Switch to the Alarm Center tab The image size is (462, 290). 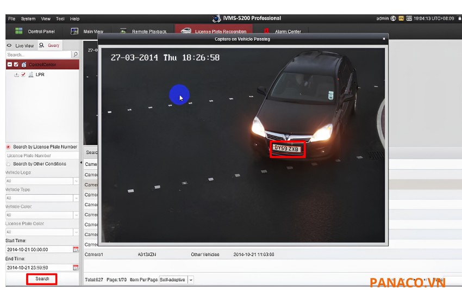pos(282,31)
